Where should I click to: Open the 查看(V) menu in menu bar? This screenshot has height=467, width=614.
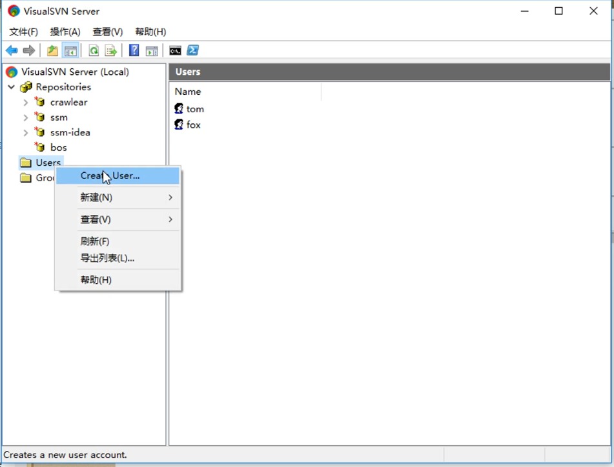[107, 32]
